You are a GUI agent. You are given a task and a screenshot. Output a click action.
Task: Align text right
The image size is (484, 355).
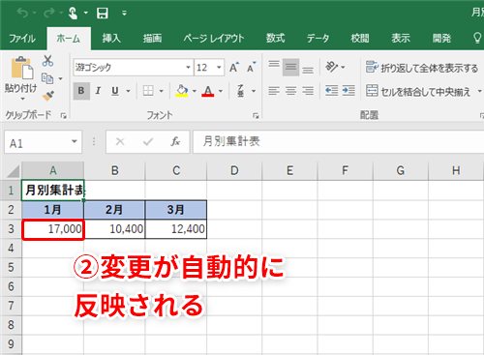tap(308, 91)
